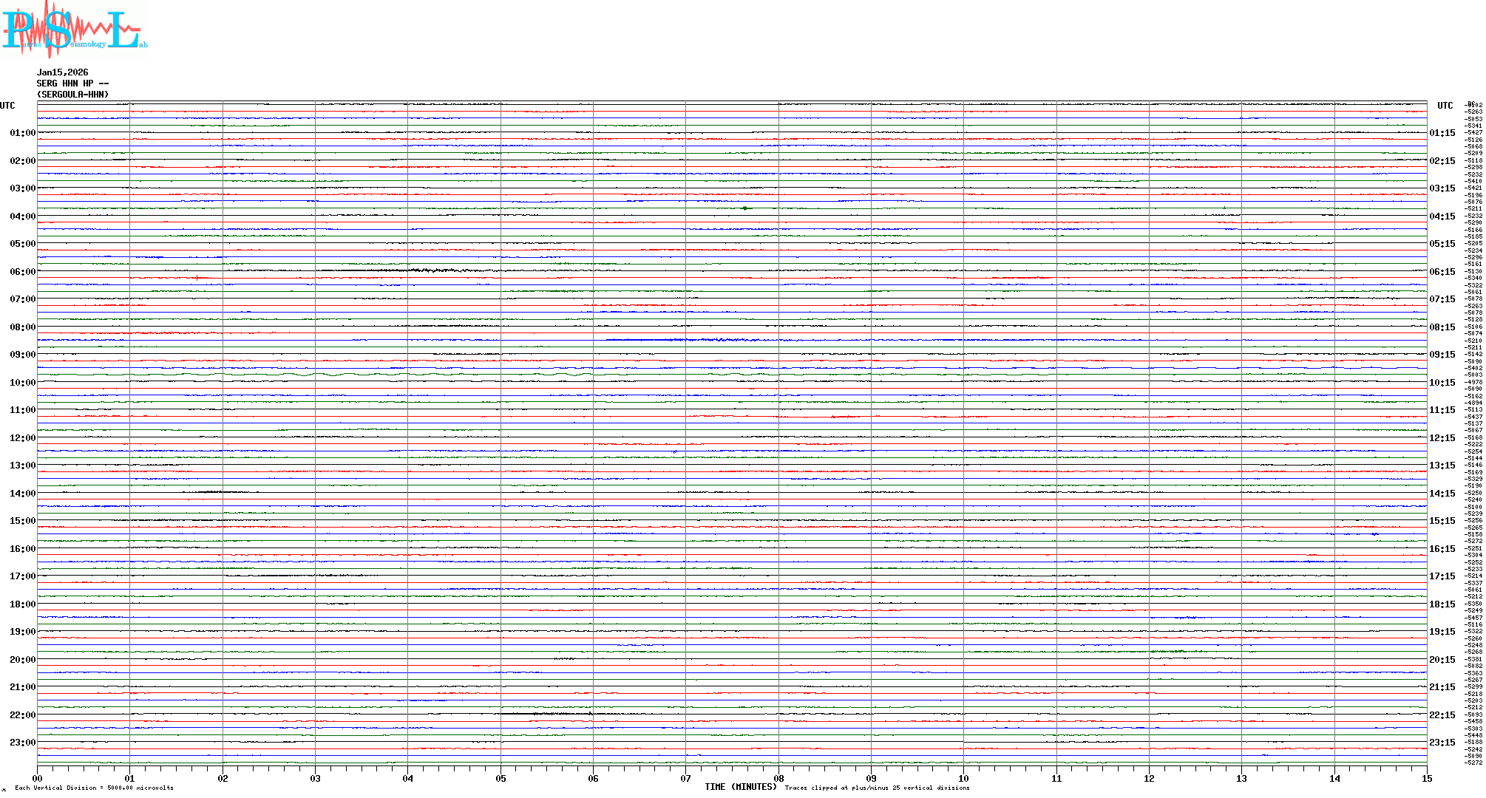Click the (SERGOULA-HHN) station name label

point(72,95)
